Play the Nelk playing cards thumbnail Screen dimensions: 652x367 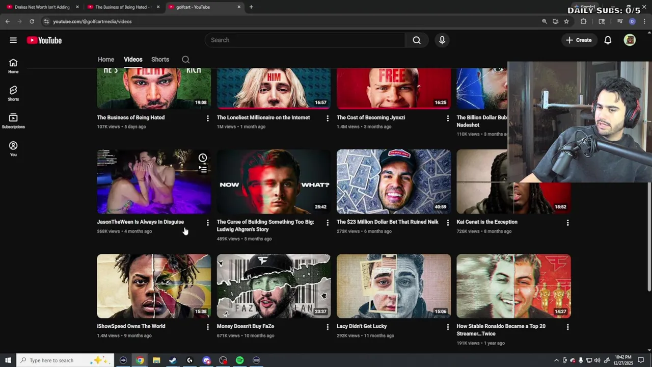pos(394,181)
